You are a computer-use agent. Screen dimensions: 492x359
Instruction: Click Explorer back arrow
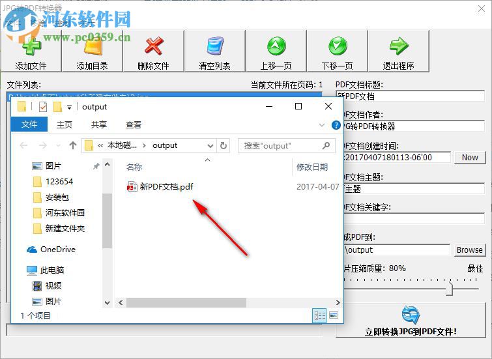(x=23, y=145)
